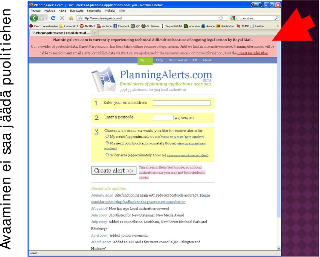This screenshot has width=320, height=257.
Task: Open the Facebook bookmark
Action: tap(121, 26)
